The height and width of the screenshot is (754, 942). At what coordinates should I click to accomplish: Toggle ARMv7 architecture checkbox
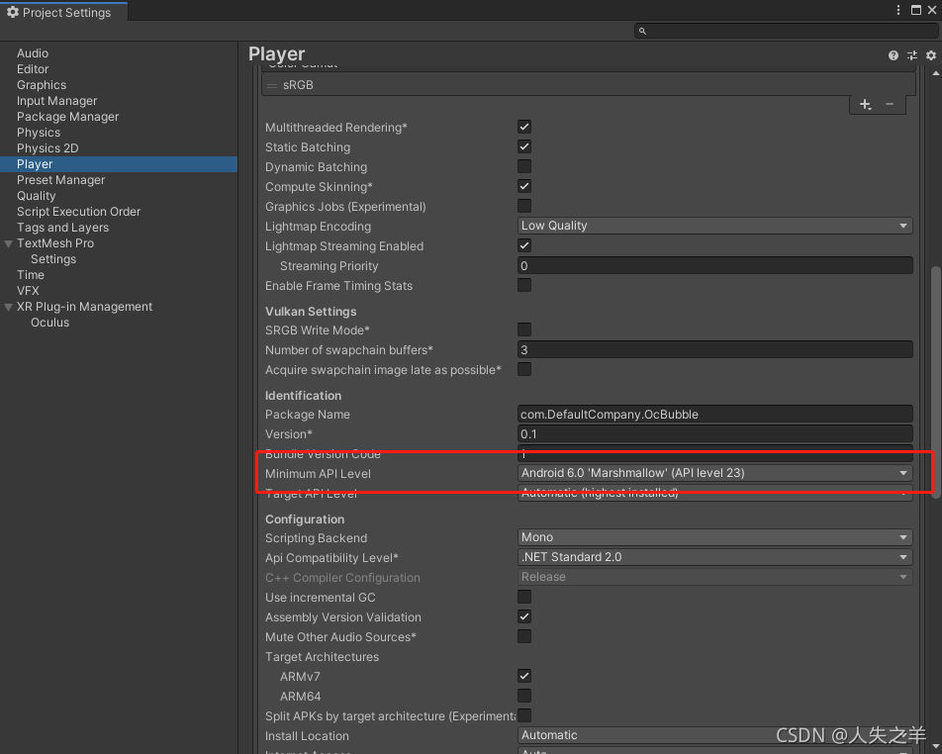524,677
